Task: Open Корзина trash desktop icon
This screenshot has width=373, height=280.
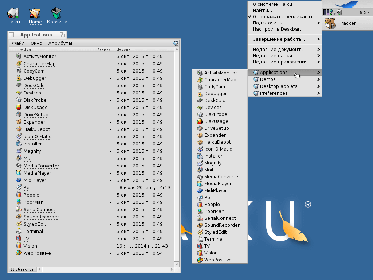Action: click(56, 13)
